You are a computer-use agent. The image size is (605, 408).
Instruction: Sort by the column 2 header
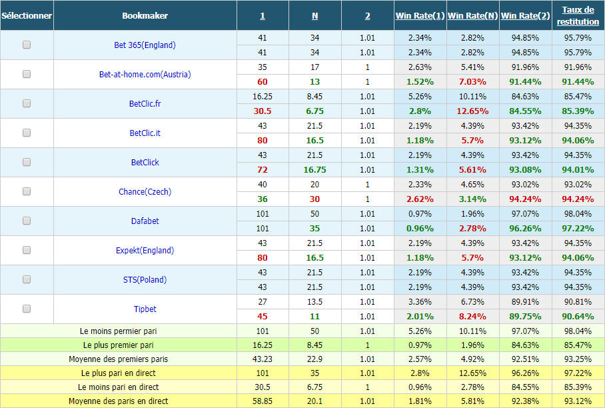tap(367, 16)
